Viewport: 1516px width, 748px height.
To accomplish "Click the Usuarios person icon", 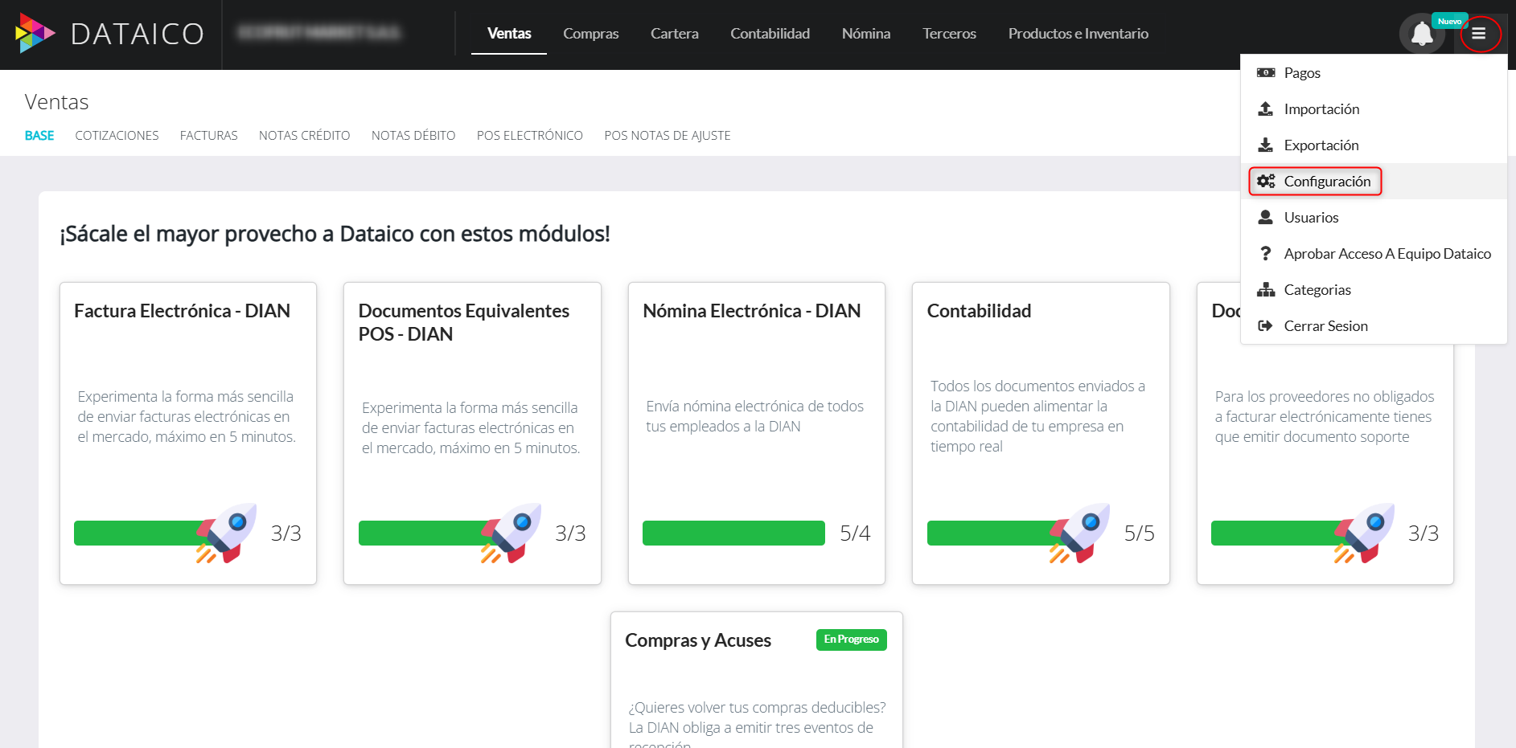I will [x=1266, y=217].
